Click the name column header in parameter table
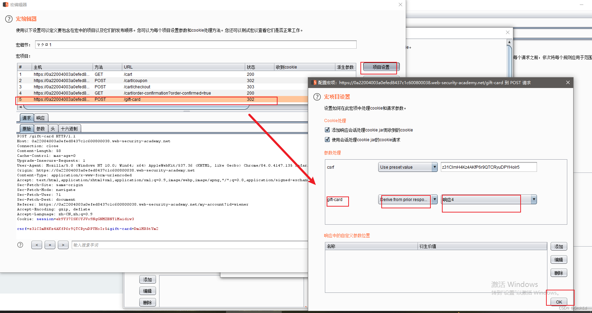This screenshot has height=313, width=592. [x=371, y=246]
